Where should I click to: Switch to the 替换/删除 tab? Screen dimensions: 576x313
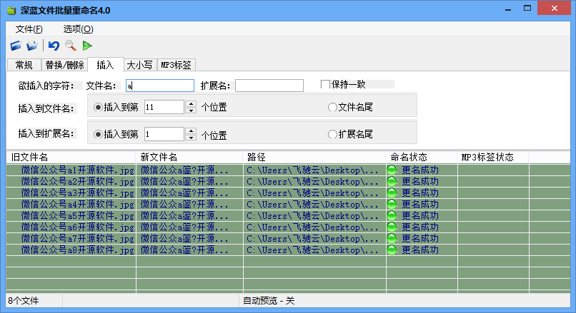click(64, 65)
